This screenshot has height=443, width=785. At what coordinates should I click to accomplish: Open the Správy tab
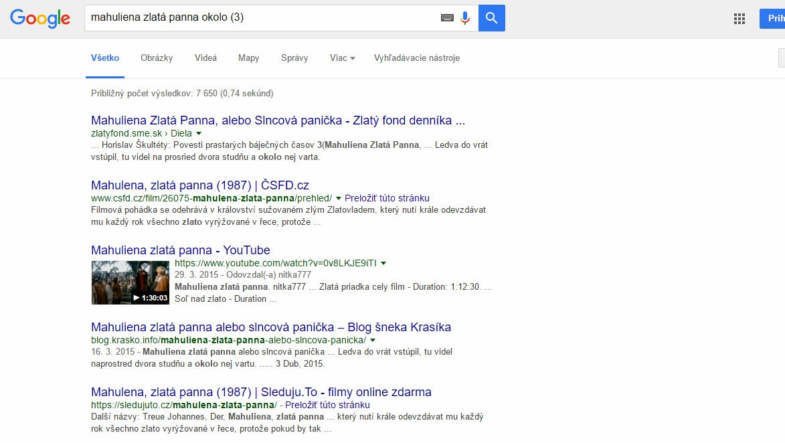[x=294, y=58]
